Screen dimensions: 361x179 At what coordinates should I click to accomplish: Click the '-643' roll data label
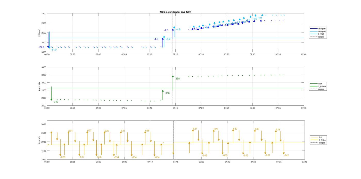tap(205, 155)
